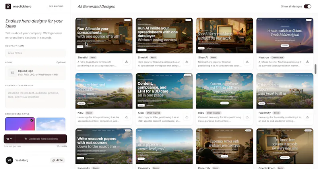Open 'Papernity writes with evidence you can open' thumbnail

[225, 146]
